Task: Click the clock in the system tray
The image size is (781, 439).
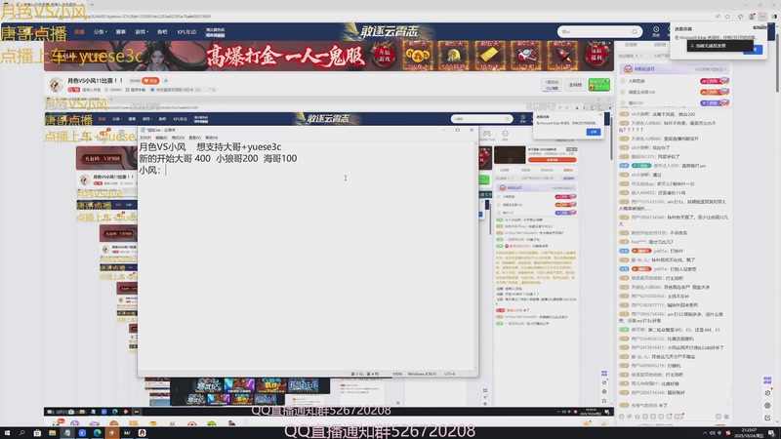Action: pyautogui.click(x=749, y=433)
